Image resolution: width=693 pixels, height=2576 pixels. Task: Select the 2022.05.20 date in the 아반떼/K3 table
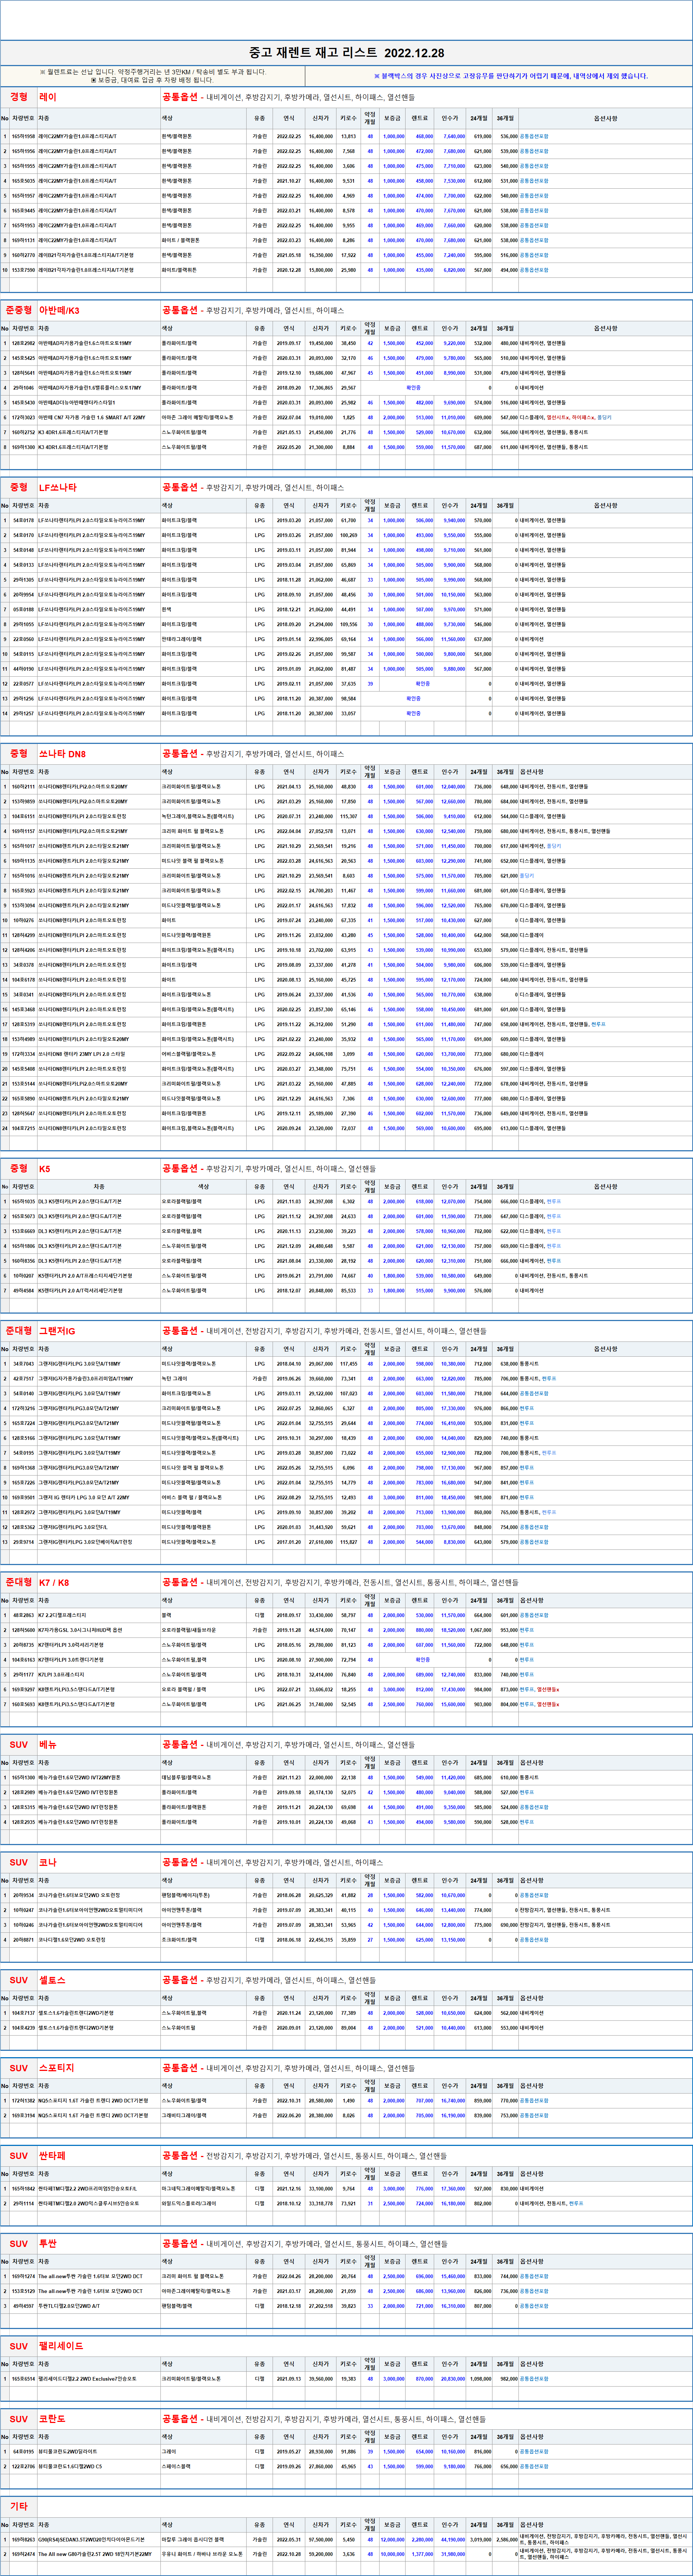click(289, 447)
